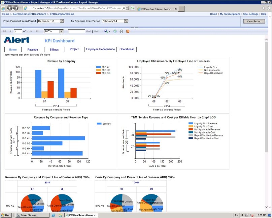Open the Favorites star icon

(263, 8)
